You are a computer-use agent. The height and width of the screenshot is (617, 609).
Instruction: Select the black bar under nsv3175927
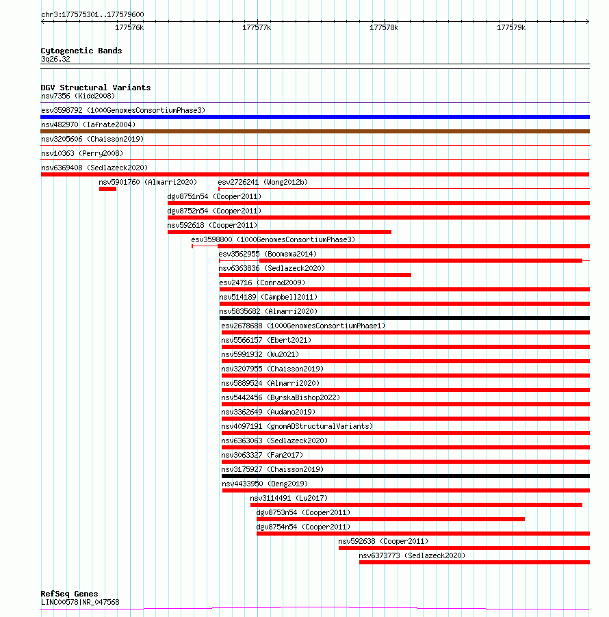pyautogui.click(x=406, y=476)
